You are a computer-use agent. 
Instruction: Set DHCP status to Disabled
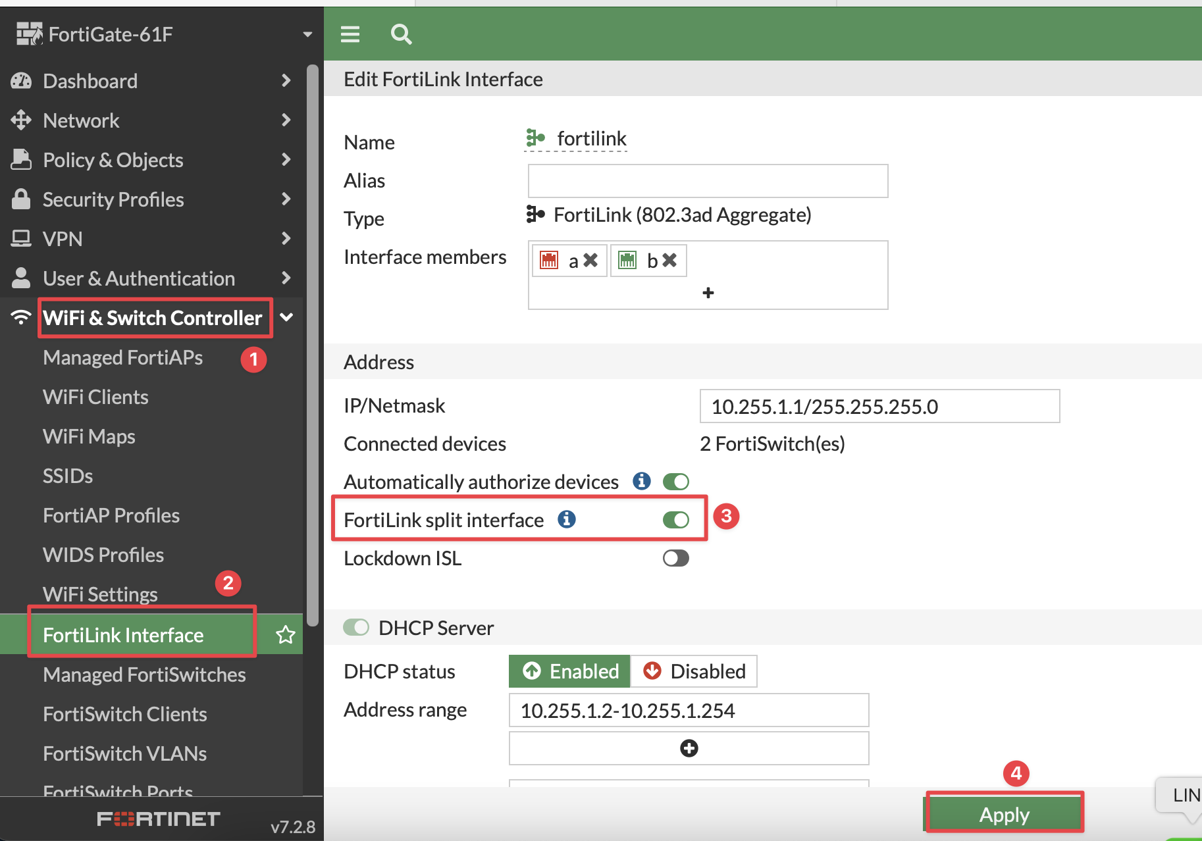pos(694,671)
